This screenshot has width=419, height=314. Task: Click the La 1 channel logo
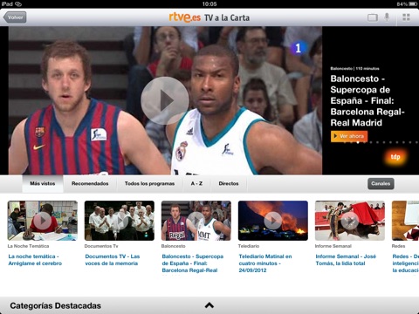point(298,48)
